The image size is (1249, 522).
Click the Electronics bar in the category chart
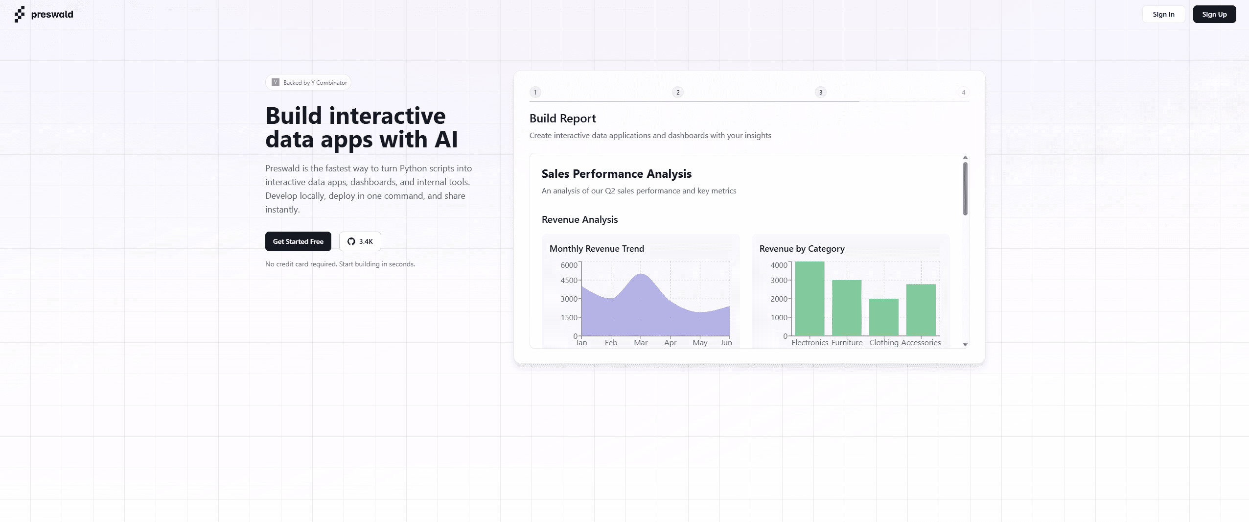pos(810,299)
